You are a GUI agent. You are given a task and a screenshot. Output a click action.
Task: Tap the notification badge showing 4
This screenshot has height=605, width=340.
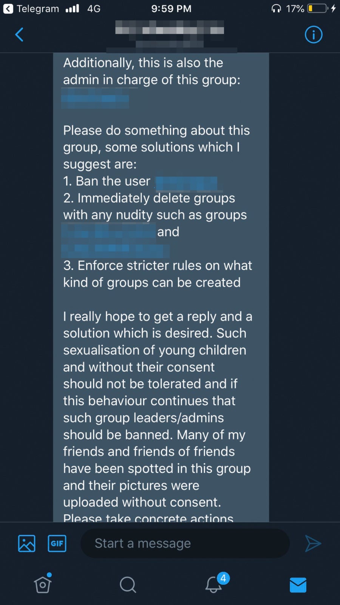pyautogui.click(x=223, y=578)
